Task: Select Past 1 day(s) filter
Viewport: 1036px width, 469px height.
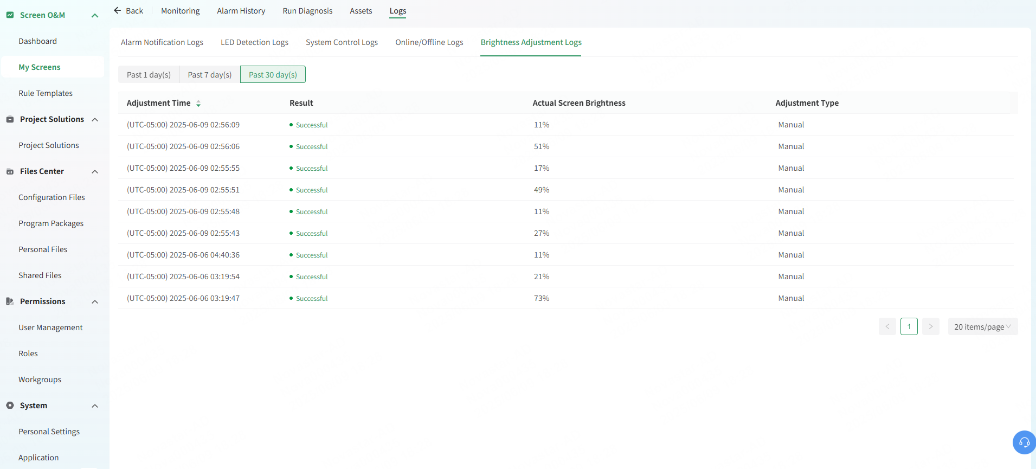Action: point(149,74)
